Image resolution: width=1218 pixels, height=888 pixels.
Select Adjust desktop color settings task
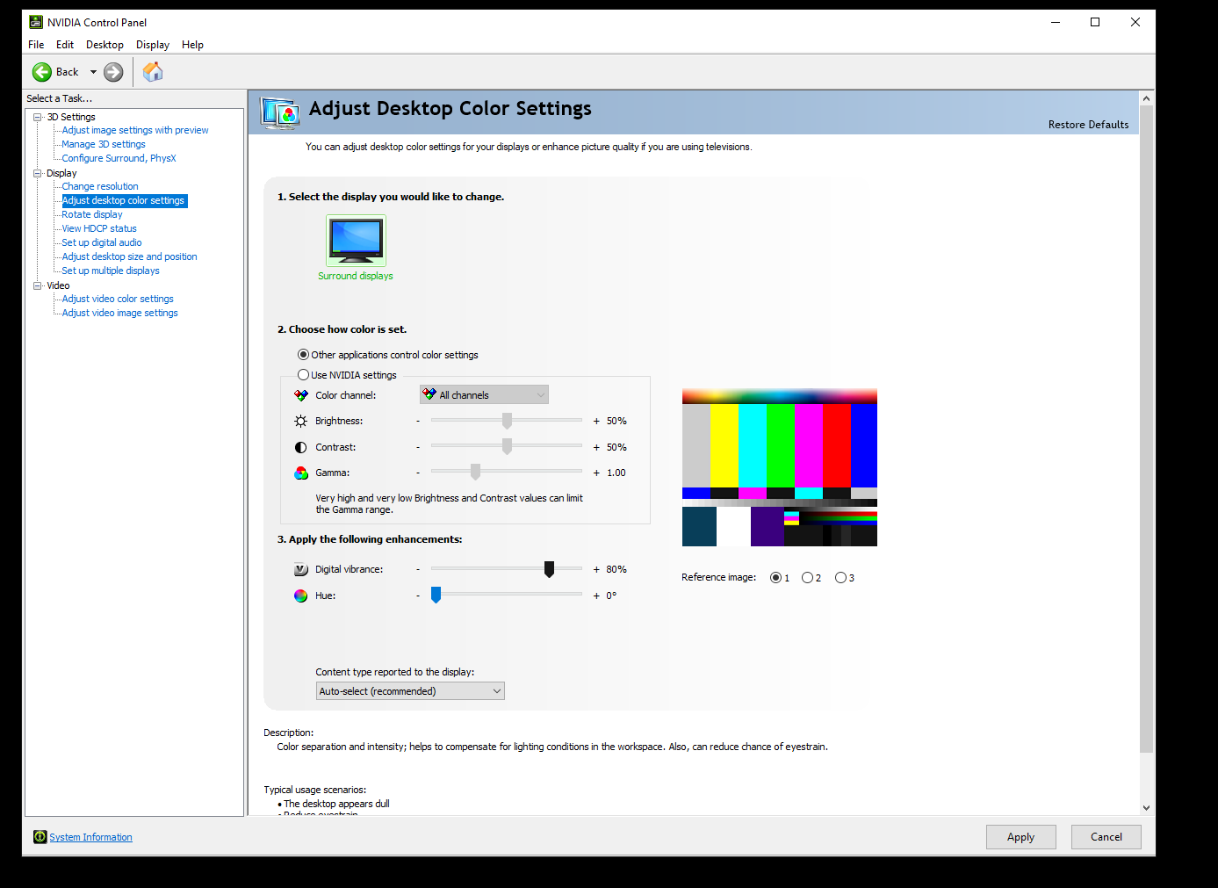point(124,200)
